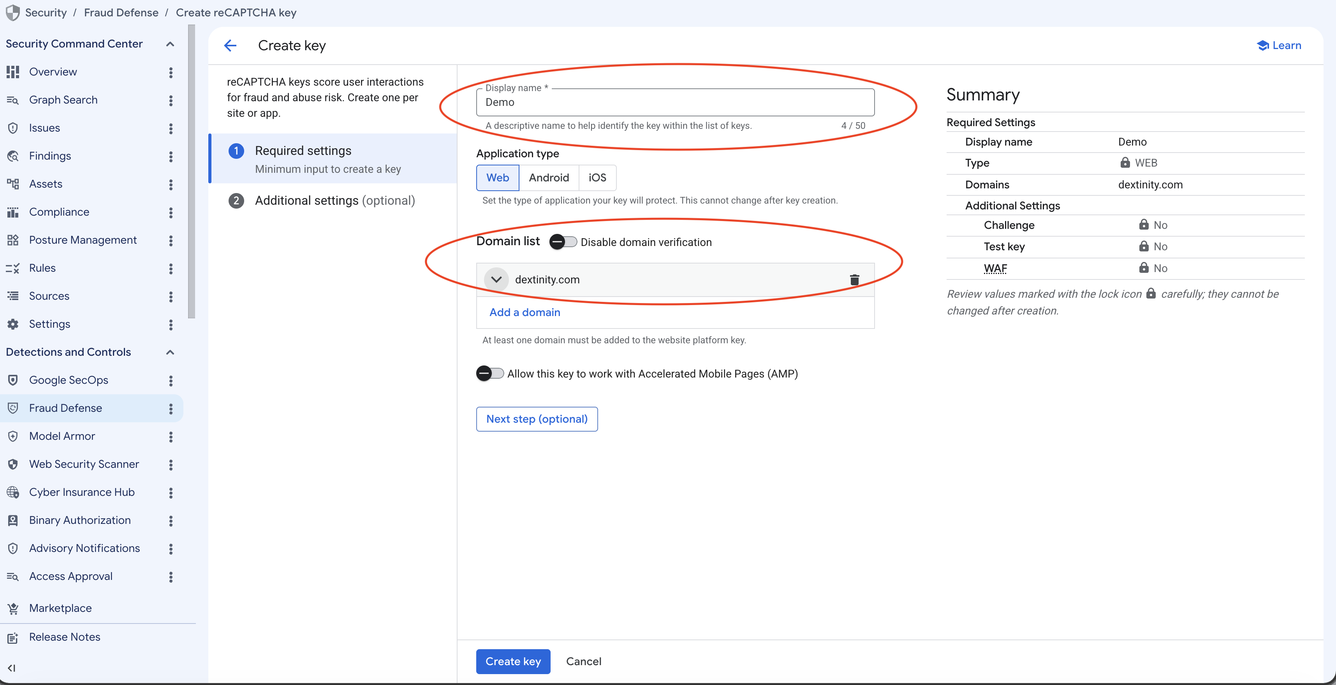This screenshot has height=685, width=1336.
Task: Click the Marketplace cart icon
Action: pos(13,608)
